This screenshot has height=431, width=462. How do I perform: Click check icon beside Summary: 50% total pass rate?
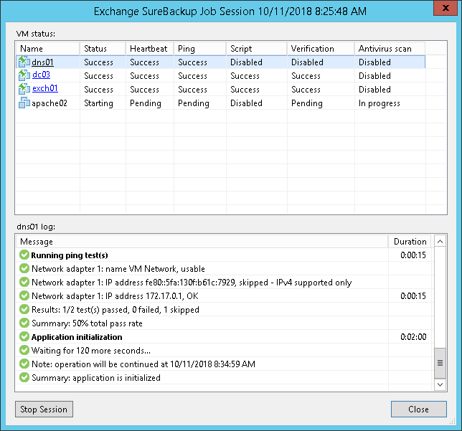pyautogui.click(x=24, y=323)
